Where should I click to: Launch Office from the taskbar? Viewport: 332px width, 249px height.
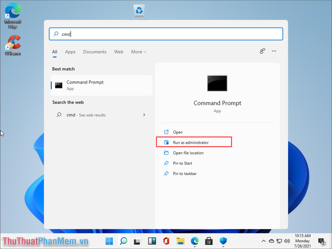pyautogui.click(x=166, y=241)
